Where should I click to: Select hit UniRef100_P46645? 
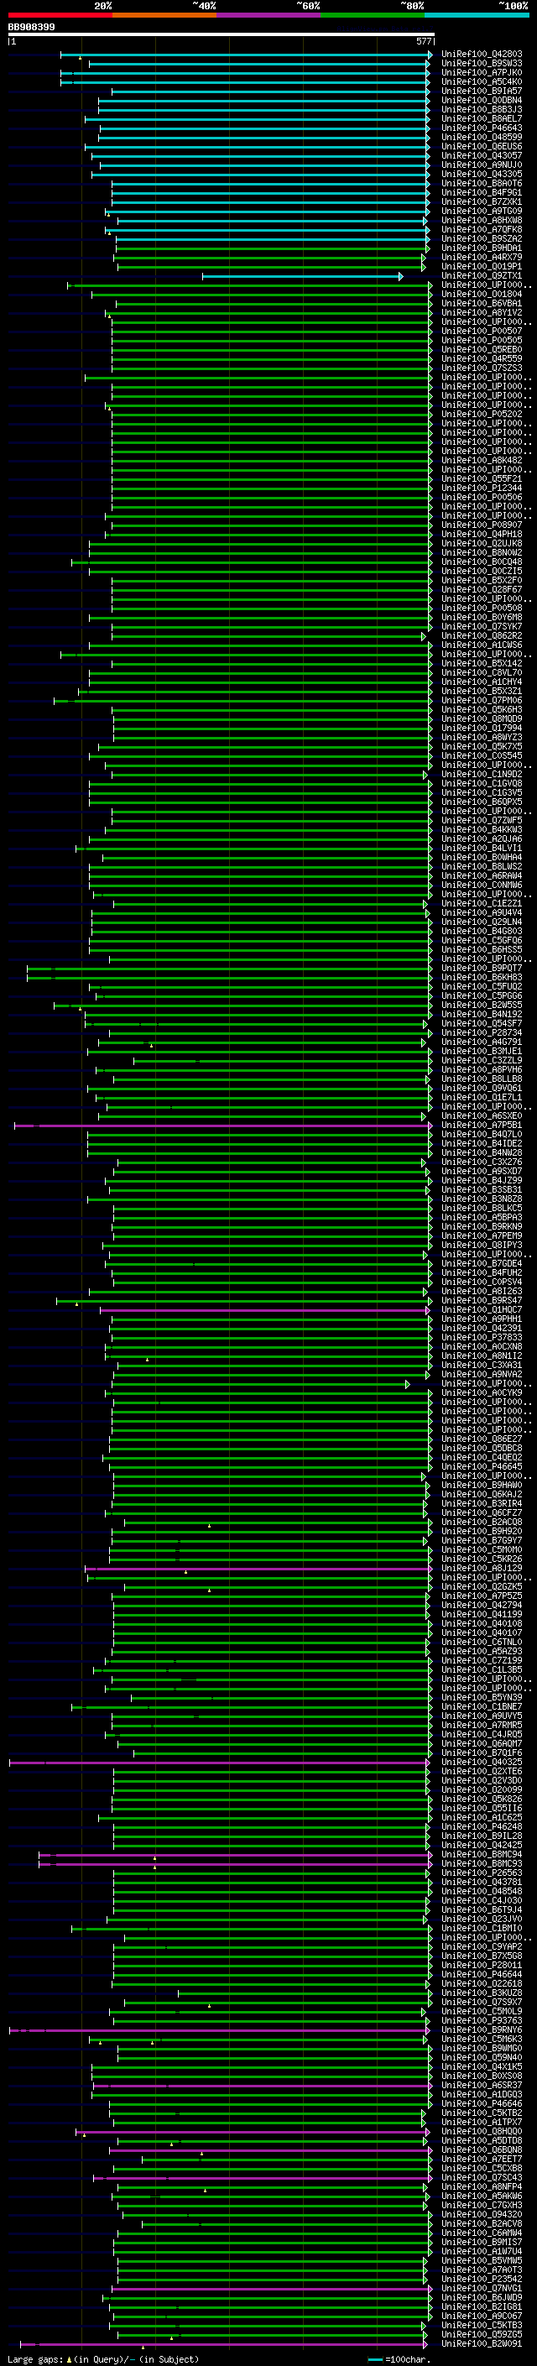pos(482,1467)
